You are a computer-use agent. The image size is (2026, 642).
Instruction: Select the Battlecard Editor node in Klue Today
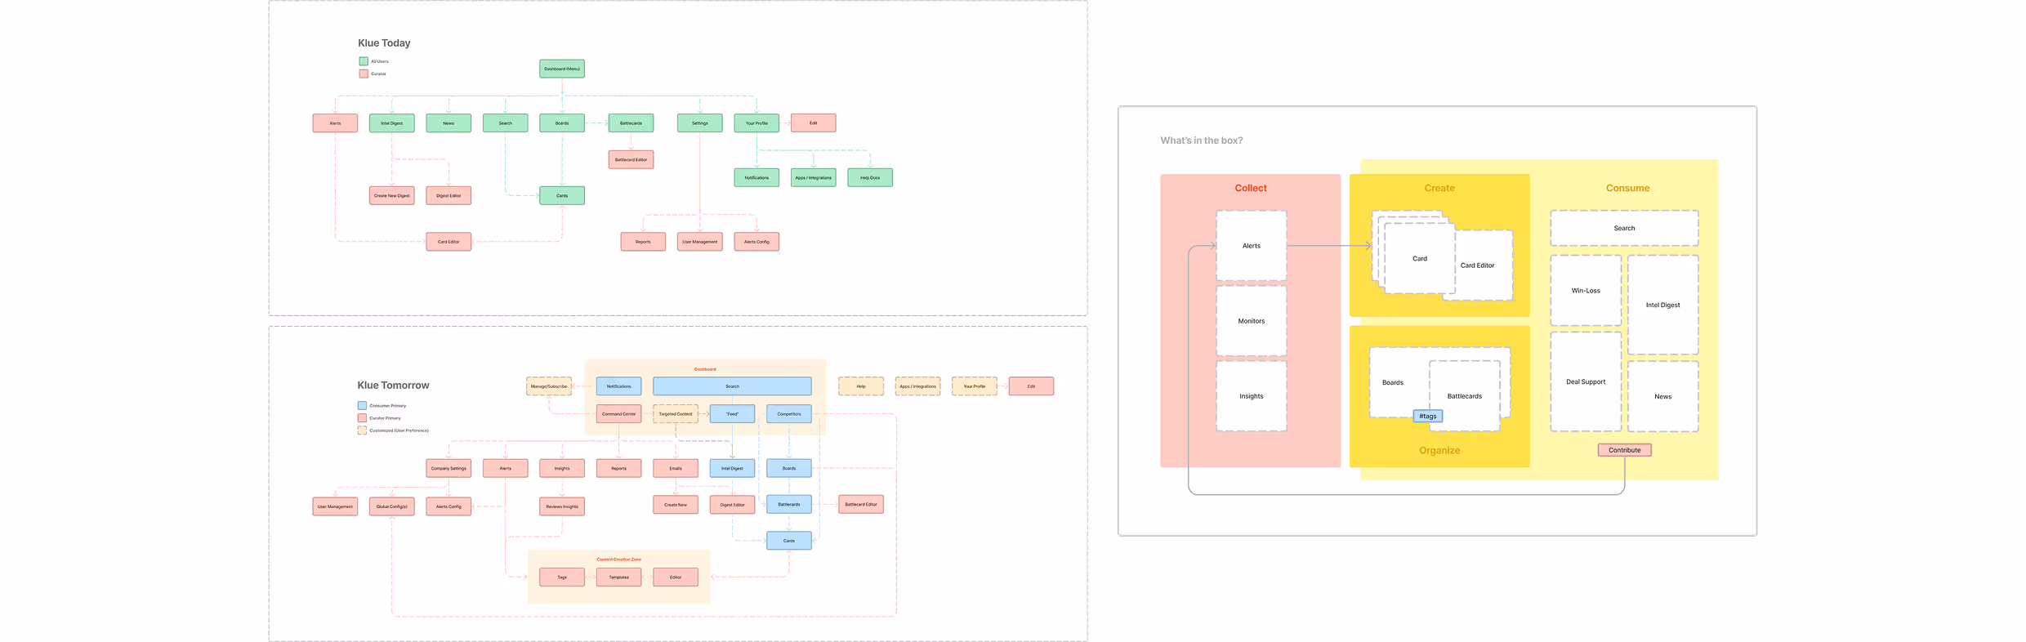click(x=631, y=159)
